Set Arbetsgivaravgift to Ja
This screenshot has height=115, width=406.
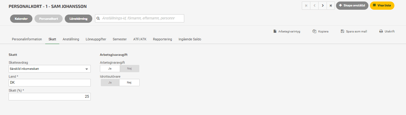click(110, 69)
